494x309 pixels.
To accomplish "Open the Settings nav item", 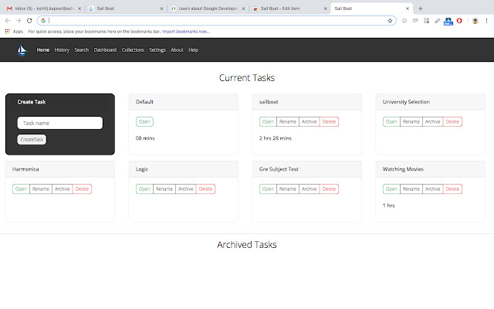I will (157, 49).
